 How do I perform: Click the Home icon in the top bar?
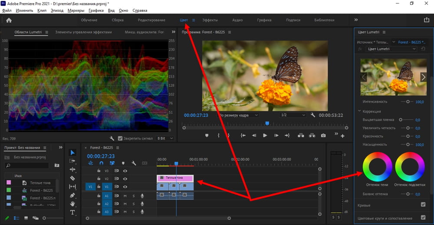[9, 20]
